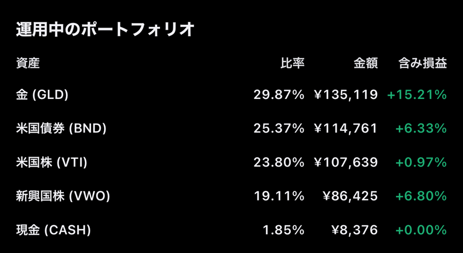This screenshot has height=253, width=463.
Task: Click the +0.97% gain for VTI
Action: tap(421, 163)
